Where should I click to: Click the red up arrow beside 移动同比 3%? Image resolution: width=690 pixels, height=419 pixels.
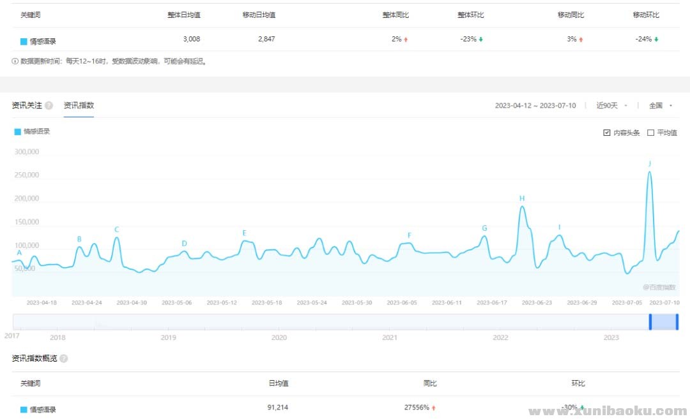coord(581,40)
